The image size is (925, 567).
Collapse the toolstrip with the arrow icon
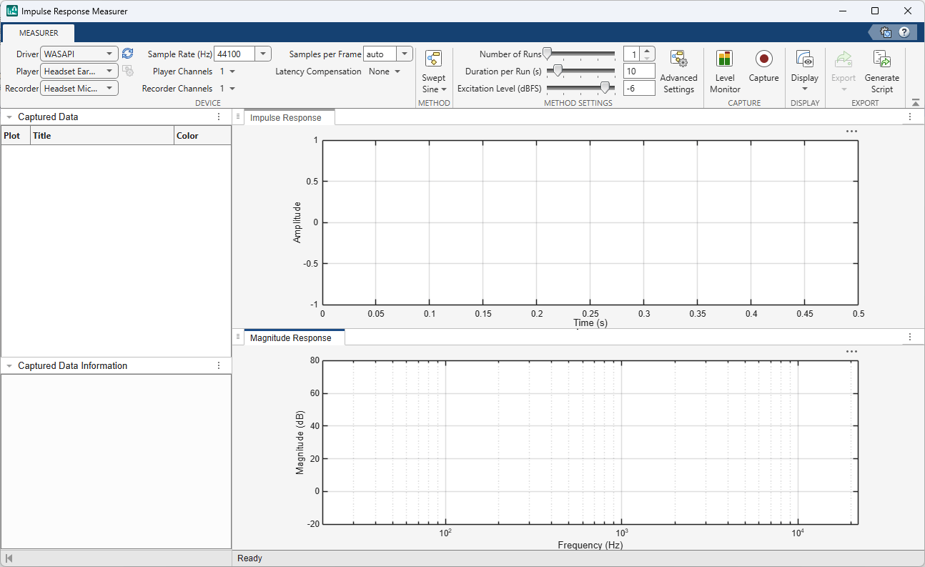[916, 102]
